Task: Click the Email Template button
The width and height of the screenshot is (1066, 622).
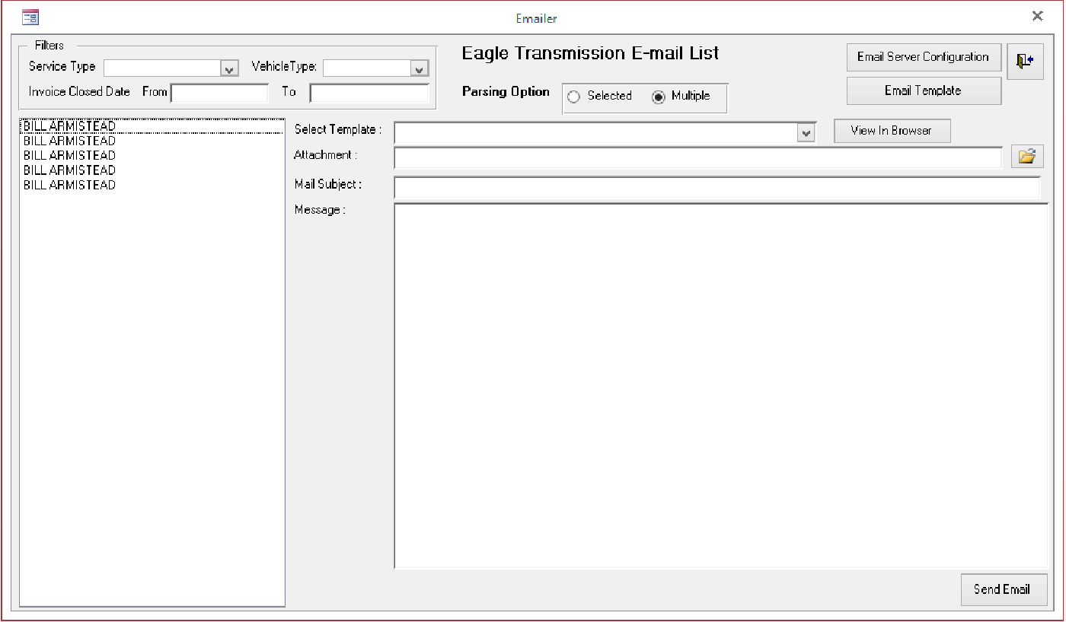Action: [924, 90]
